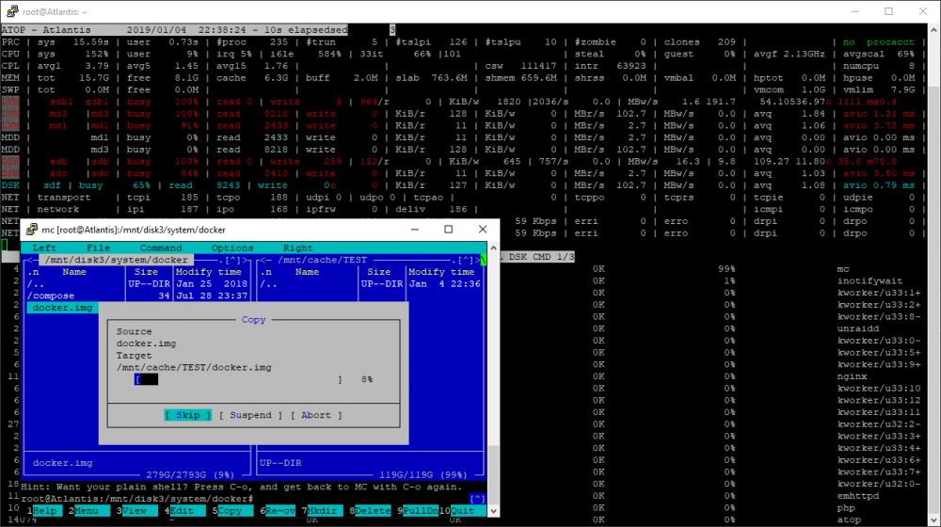Click the [^] indicator beside the mc command prompt
This screenshot has height=527, width=941.
coord(477,499)
